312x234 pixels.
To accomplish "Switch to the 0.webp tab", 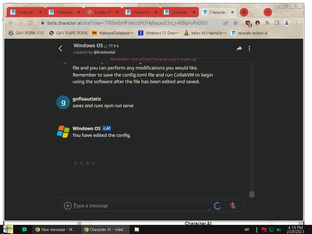I will click(102, 12).
